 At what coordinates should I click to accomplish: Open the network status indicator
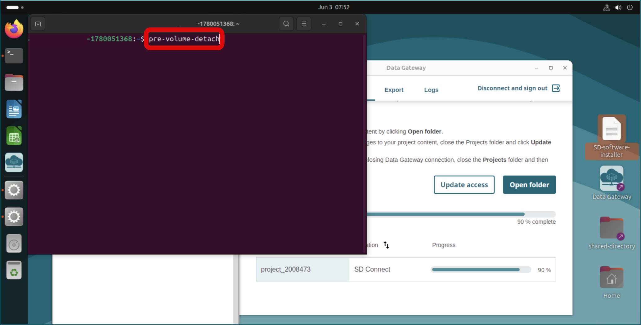[x=606, y=7]
